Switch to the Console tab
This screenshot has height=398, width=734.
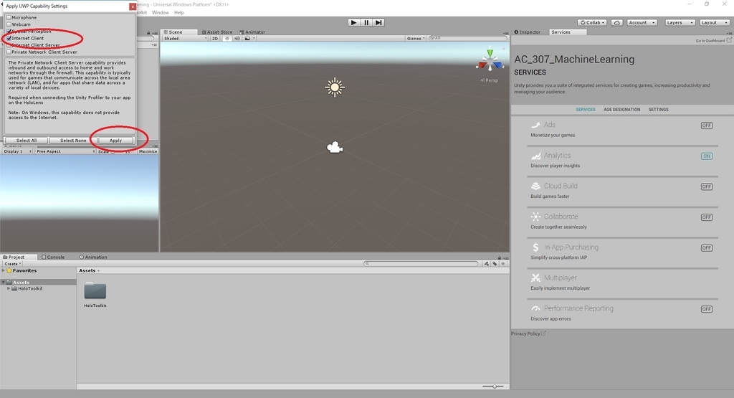pyautogui.click(x=53, y=257)
